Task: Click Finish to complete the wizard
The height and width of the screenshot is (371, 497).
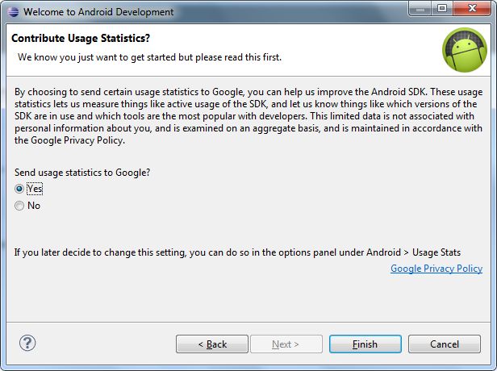Action: (x=365, y=344)
